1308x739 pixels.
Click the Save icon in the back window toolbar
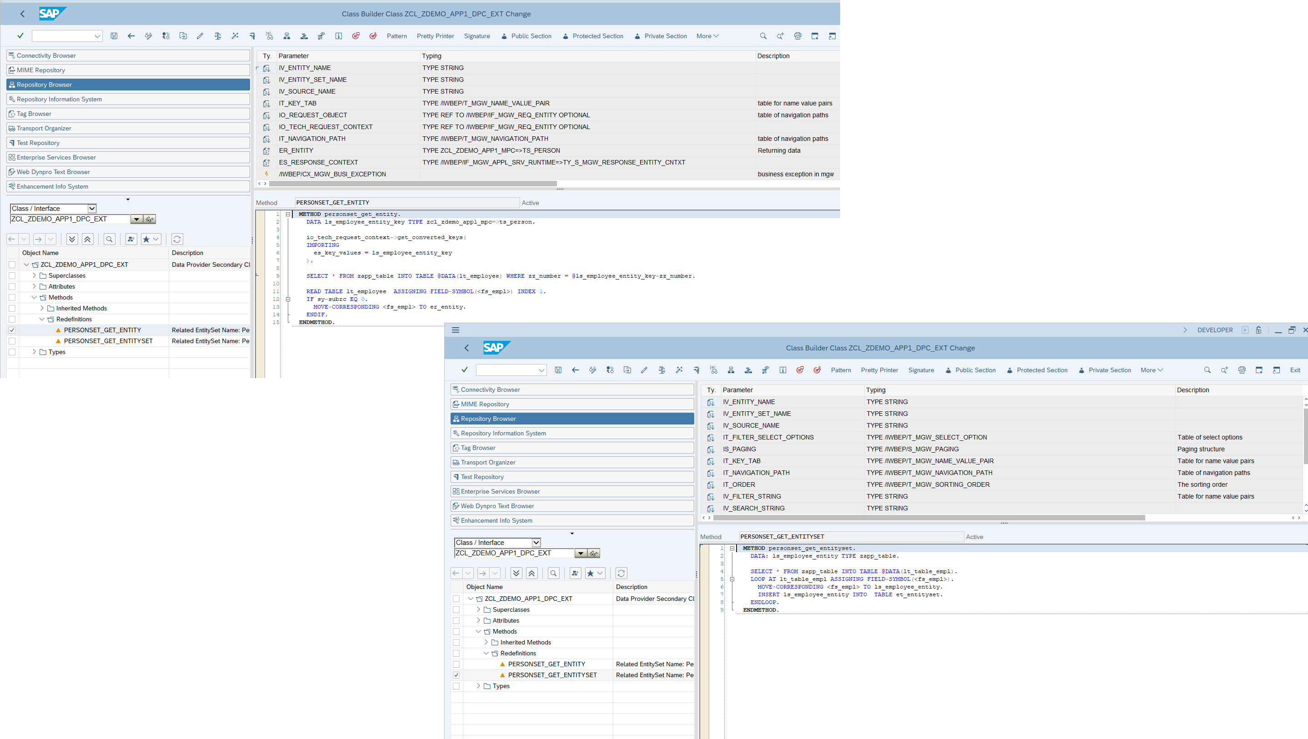click(114, 36)
